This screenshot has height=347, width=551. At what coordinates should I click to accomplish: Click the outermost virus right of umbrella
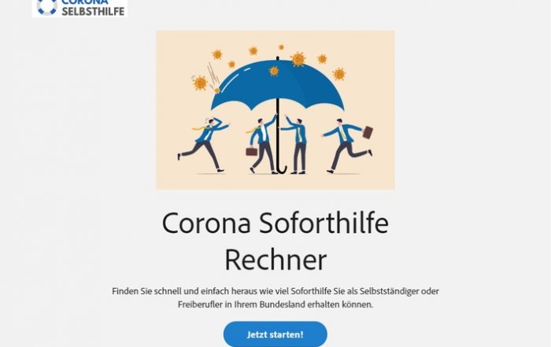click(339, 74)
